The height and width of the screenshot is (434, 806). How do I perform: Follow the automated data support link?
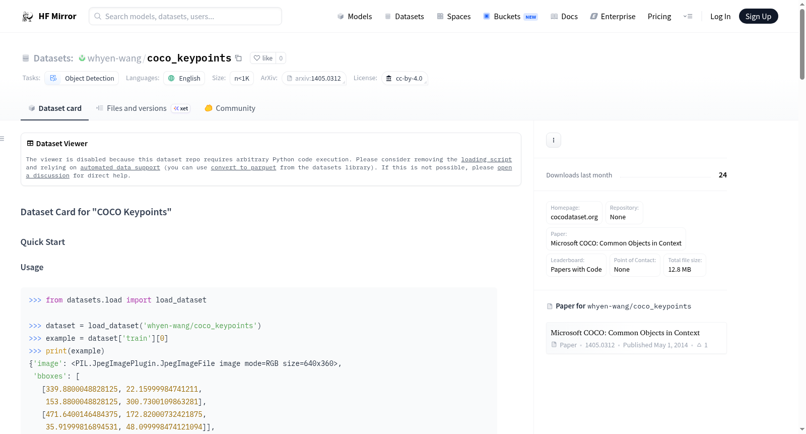[x=120, y=167]
